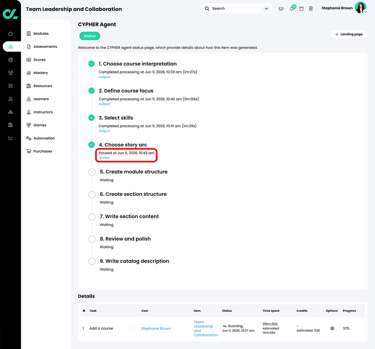This screenshot has height=349, width=375.
Task: Select the Status tab
Action: pos(90,36)
